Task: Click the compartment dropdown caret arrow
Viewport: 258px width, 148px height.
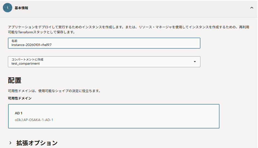Action: pos(195,62)
